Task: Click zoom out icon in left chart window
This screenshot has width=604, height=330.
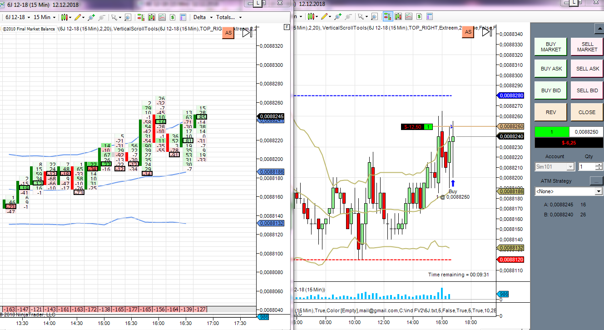Action: (x=102, y=17)
